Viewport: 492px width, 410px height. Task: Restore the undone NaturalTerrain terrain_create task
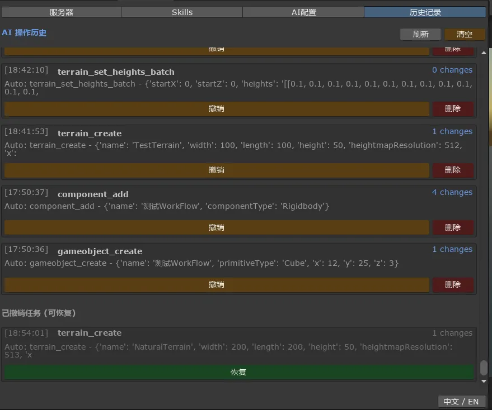tap(238, 372)
